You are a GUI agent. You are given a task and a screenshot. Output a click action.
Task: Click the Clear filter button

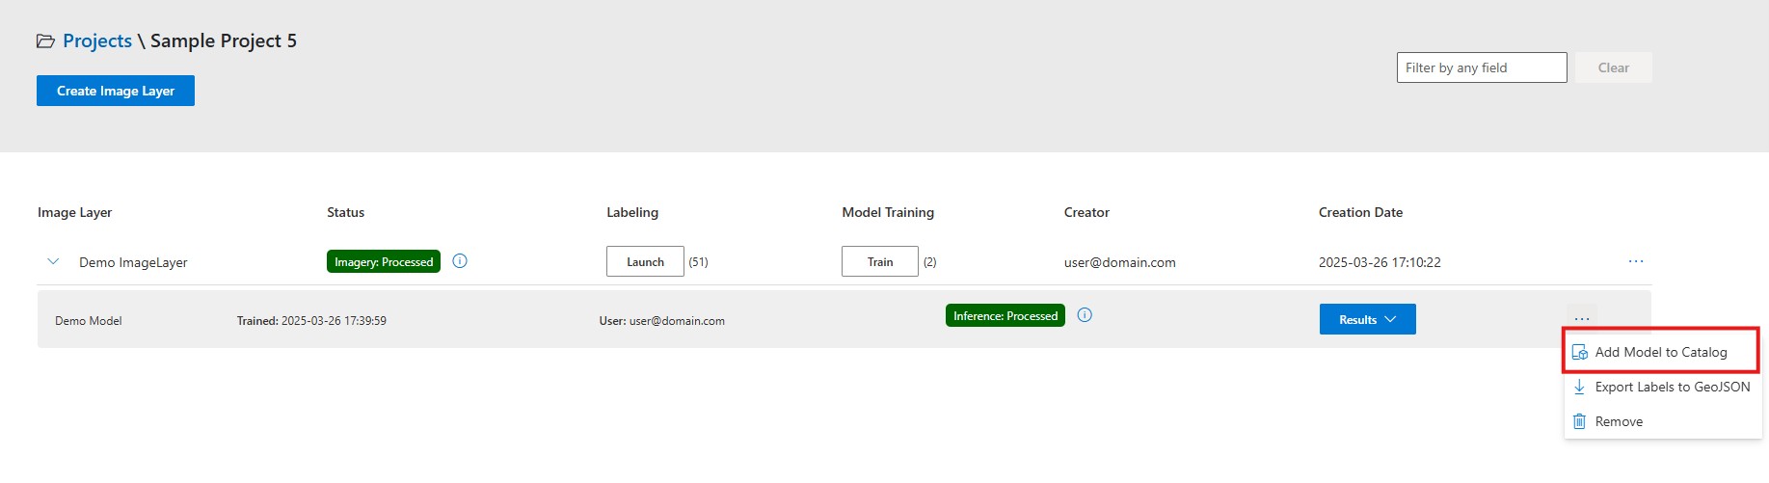pos(1613,67)
